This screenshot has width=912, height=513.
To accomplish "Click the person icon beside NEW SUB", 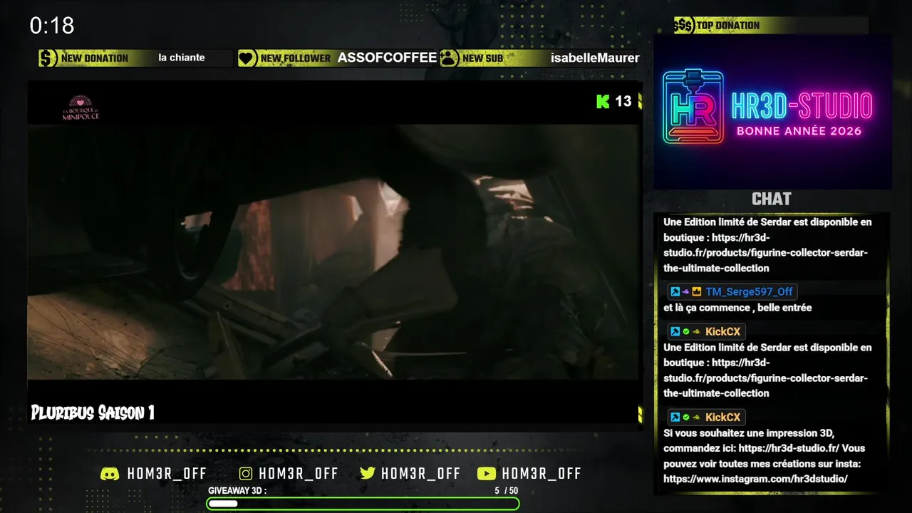I will (x=449, y=58).
